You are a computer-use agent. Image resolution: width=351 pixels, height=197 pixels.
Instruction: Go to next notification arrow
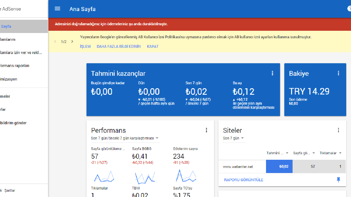pyautogui.click(x=72, y=41)
